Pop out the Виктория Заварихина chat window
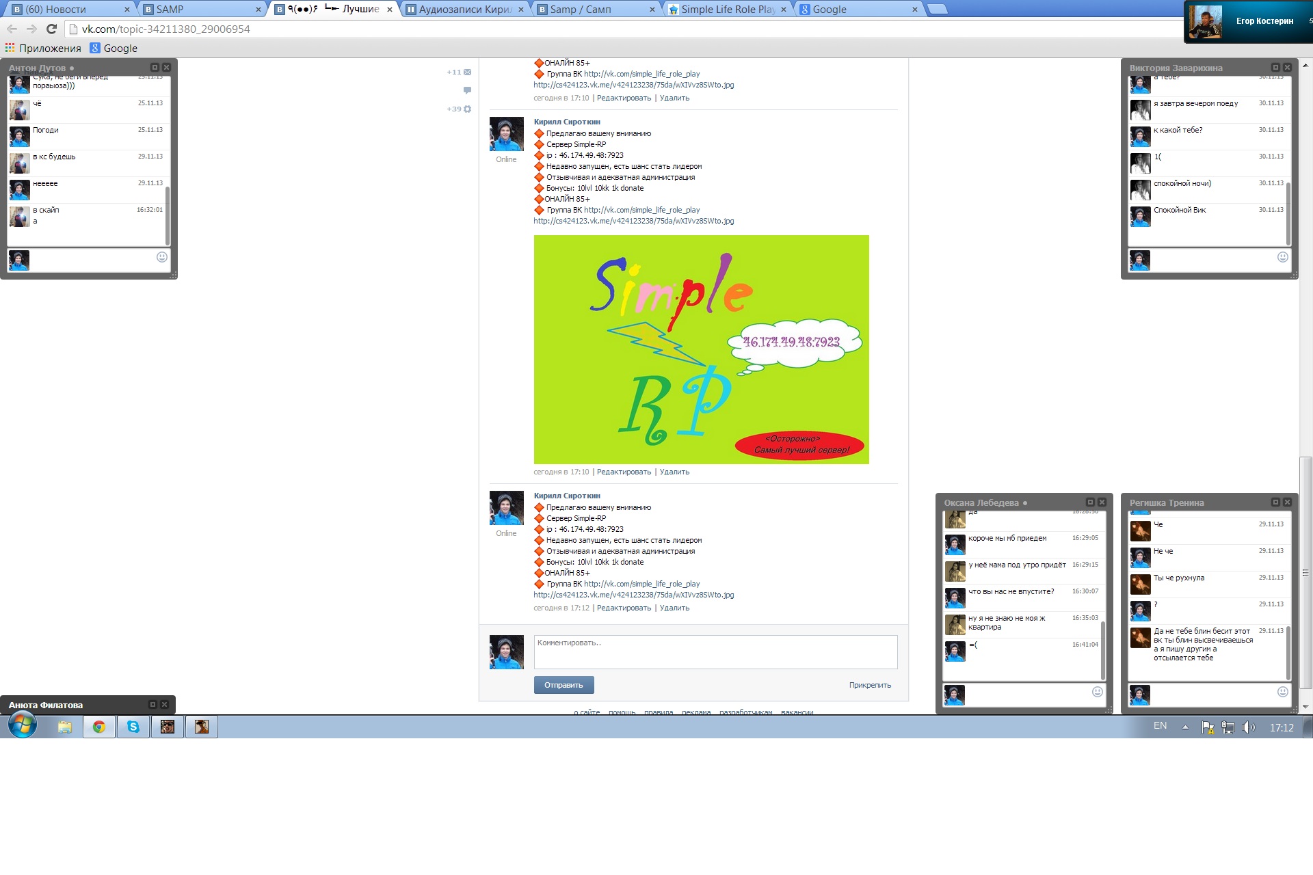Image resolution: width=1313 pixels, height=875 pixels. coord(1275,68)
